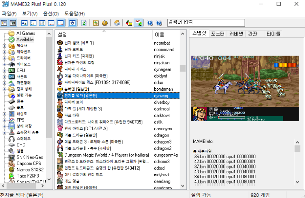This screenshot has width=305, height=198.
Task: Switch to the 타이틀 tab
Action: point(273,34)
